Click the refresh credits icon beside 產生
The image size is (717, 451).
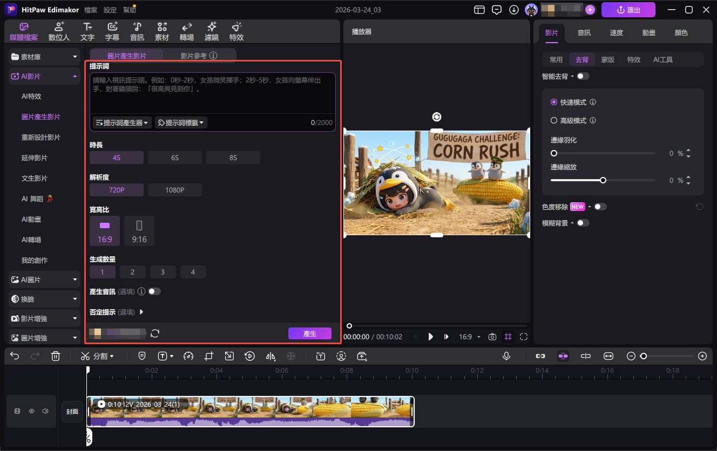click(155, 333)
